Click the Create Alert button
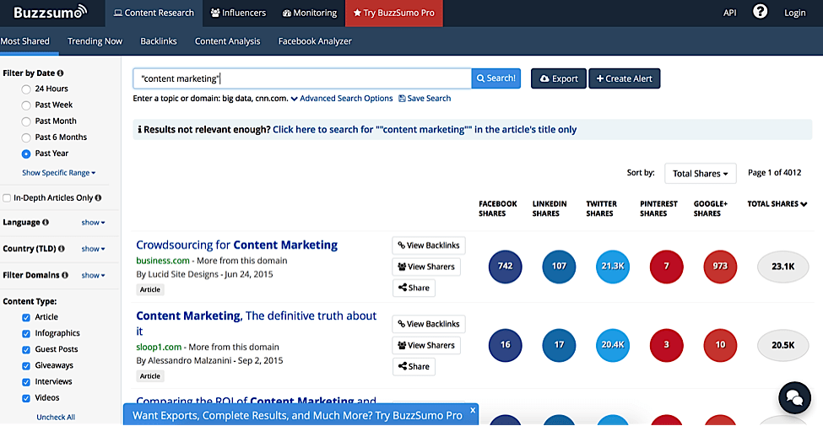Screen dimensions: 823x426 (x=624, y=78)
